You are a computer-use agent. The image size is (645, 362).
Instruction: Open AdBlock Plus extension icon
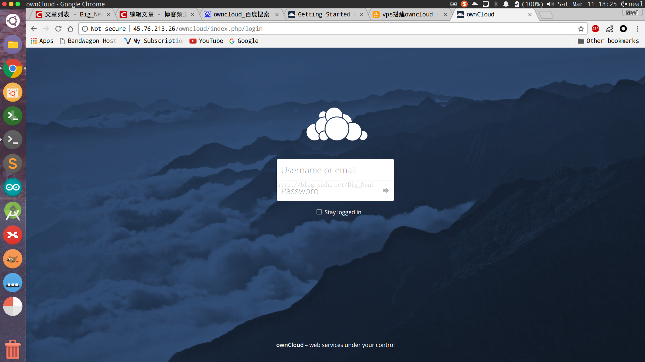595,29
